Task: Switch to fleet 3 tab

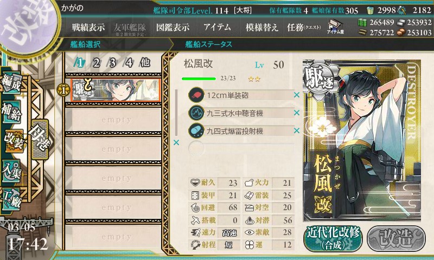Action: click(x=112, y=63)
